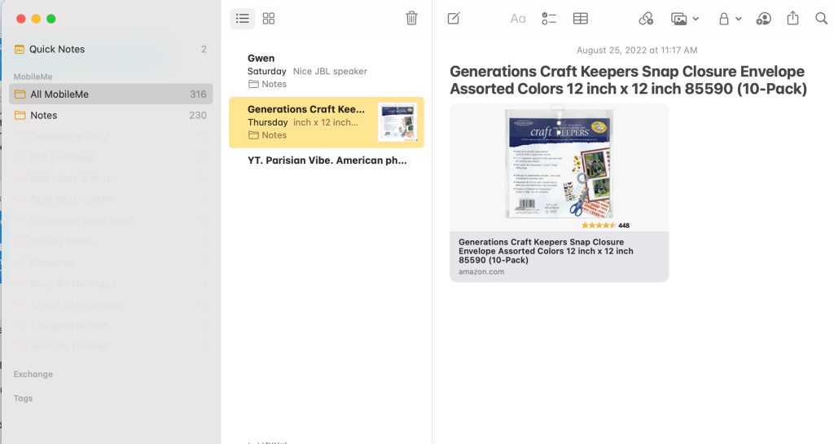Image resolution: width=834 pixels, height=444 pixels.
Task: Click the 316 notes count
Action: point(198,95)
